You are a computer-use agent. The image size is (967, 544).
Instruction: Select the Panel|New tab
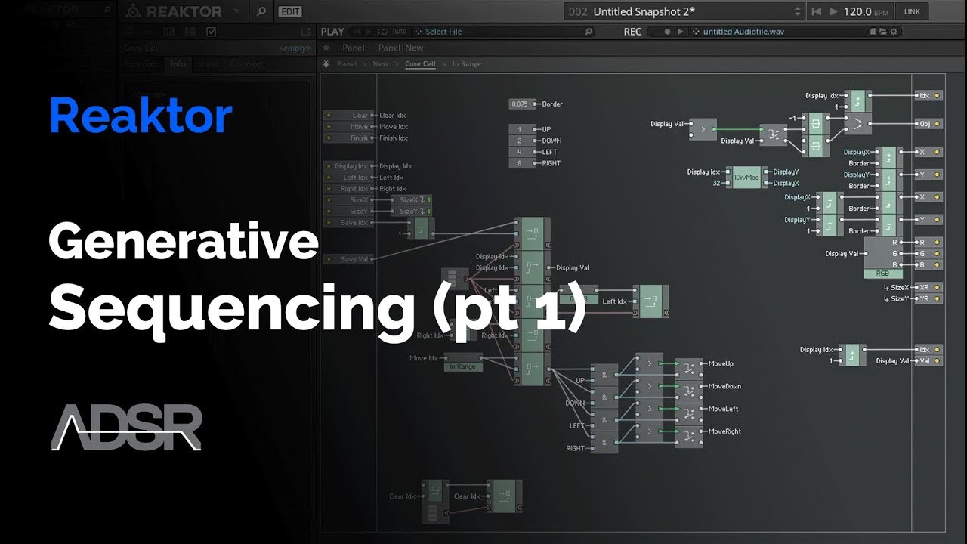400,48
